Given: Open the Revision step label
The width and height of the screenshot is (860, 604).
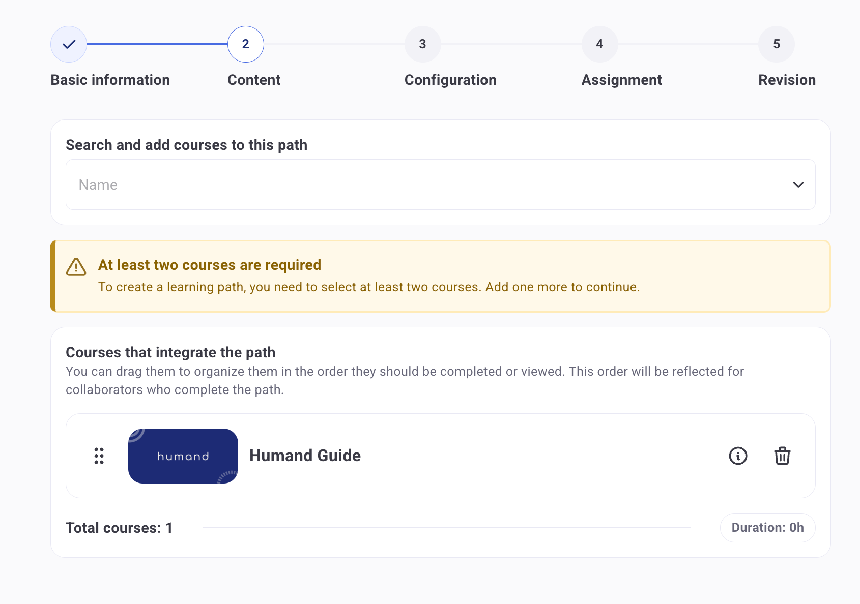Looking at the screenshot, I should click(787, 80).
